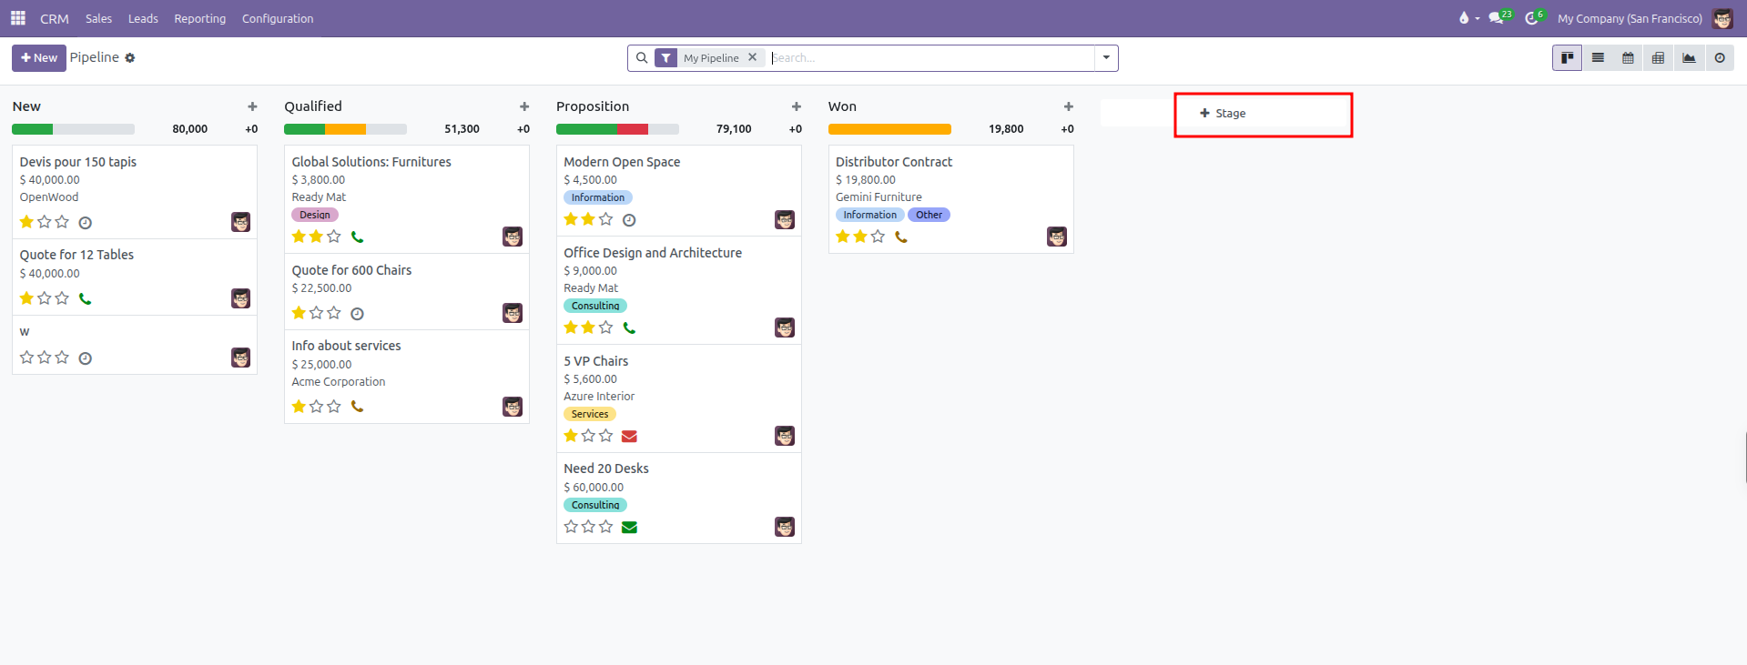Click the red segment of Proposition progress bar
This screenshot has width=1747, height=665.
pyautogui.click(x=633, y=129)
